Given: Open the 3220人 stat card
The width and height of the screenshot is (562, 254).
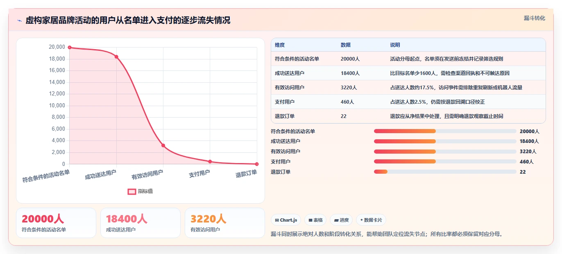Looking at the screenshot, I should coord(225,223).
